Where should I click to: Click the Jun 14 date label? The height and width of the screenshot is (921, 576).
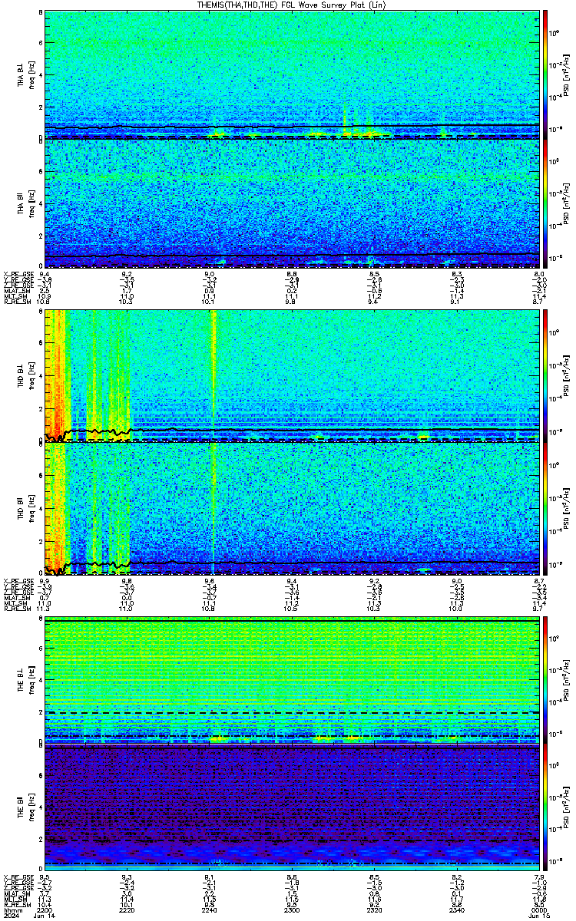pos(45,916)
